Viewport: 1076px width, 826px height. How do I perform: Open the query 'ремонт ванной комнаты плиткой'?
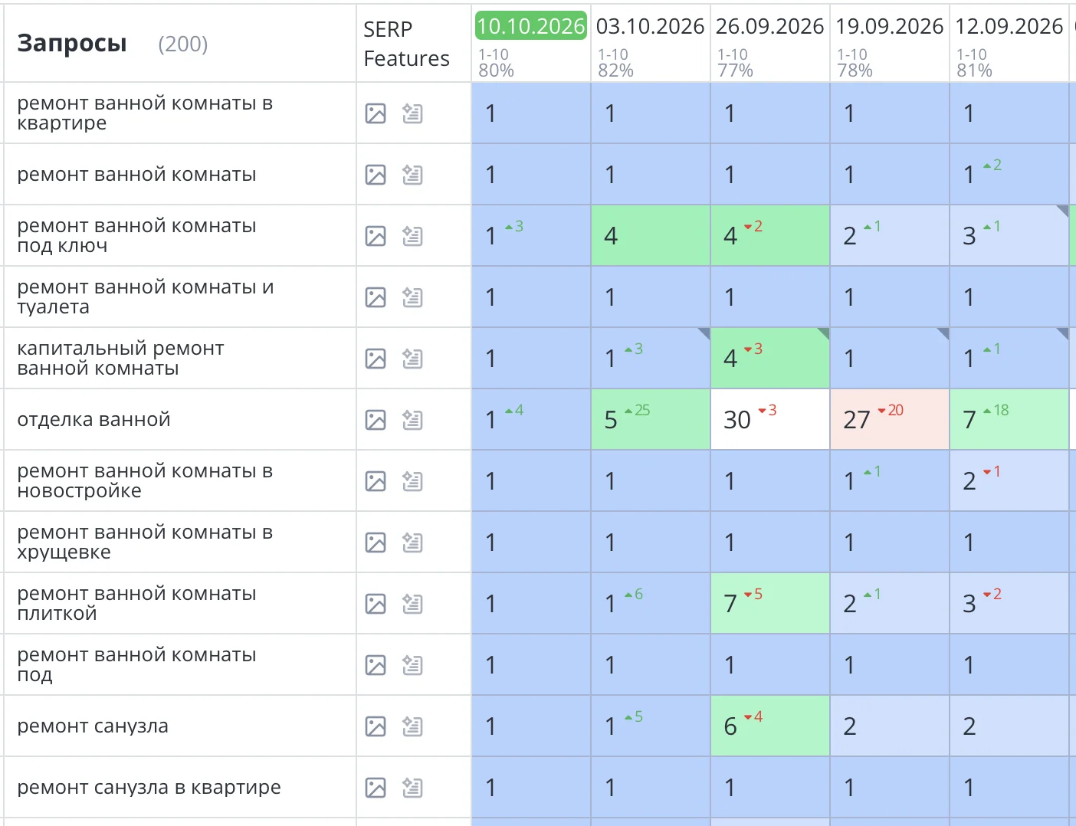pos(136,604)
